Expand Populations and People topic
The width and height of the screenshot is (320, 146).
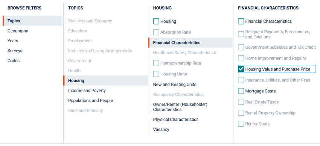pyautogui.click(x=90, y=101)
